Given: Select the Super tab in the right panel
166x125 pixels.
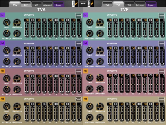Looking at the screenshot, I should 151,4.
